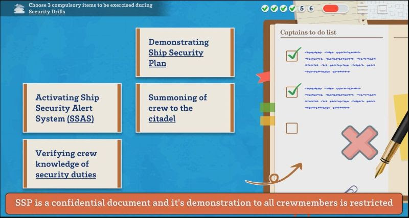Click the fountain pen on the notebook

point(390,143)
